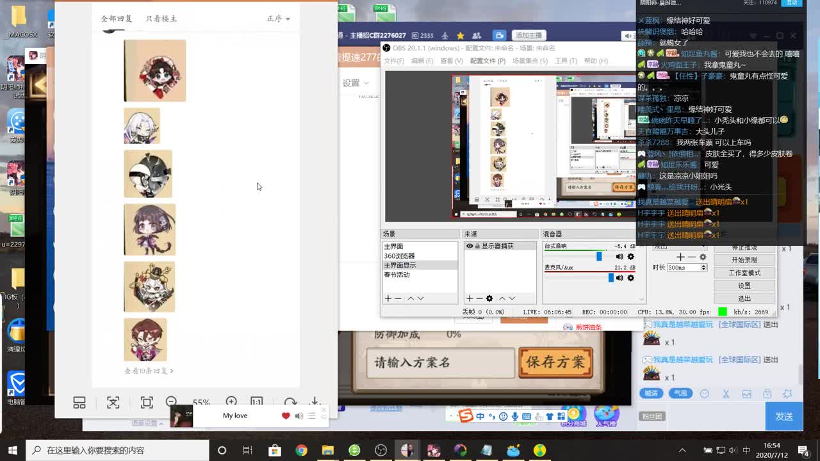
Task: Open the 工具(T) menu in OBS
Action: [566, 61]
